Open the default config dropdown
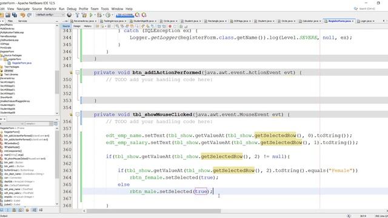This screenshot has width=388, height=218. [x=50, y=15]
